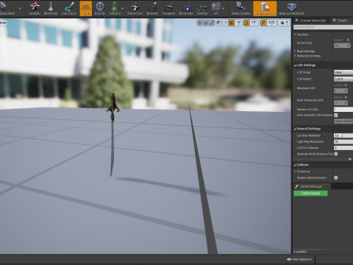Image resolution: width=353 pixels, height=265 pixels.
Task: Click the Reset Camera icon
Action: [x=241, y=9]
